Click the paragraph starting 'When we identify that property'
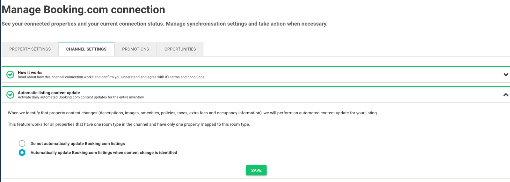This screenshot has width=510, height=182. point(193,113)
